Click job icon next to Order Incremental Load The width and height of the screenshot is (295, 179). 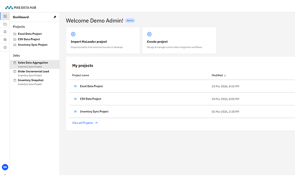point(15,72)
